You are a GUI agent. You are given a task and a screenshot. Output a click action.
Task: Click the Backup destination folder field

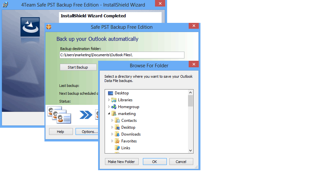point(122,55)
